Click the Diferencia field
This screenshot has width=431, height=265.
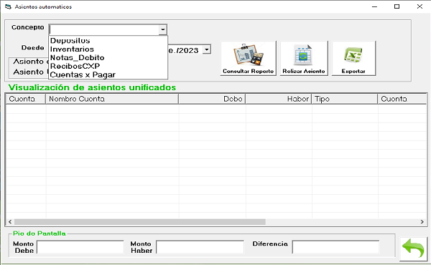pyautogui.click(x=335, y=247)
